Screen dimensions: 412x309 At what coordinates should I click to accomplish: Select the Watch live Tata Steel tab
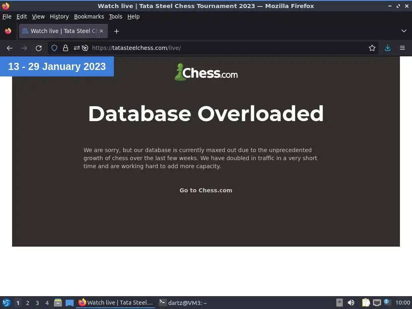pyautogui.click(x=63, y=31)
